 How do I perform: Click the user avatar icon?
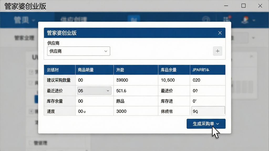(x=245, y=20)
